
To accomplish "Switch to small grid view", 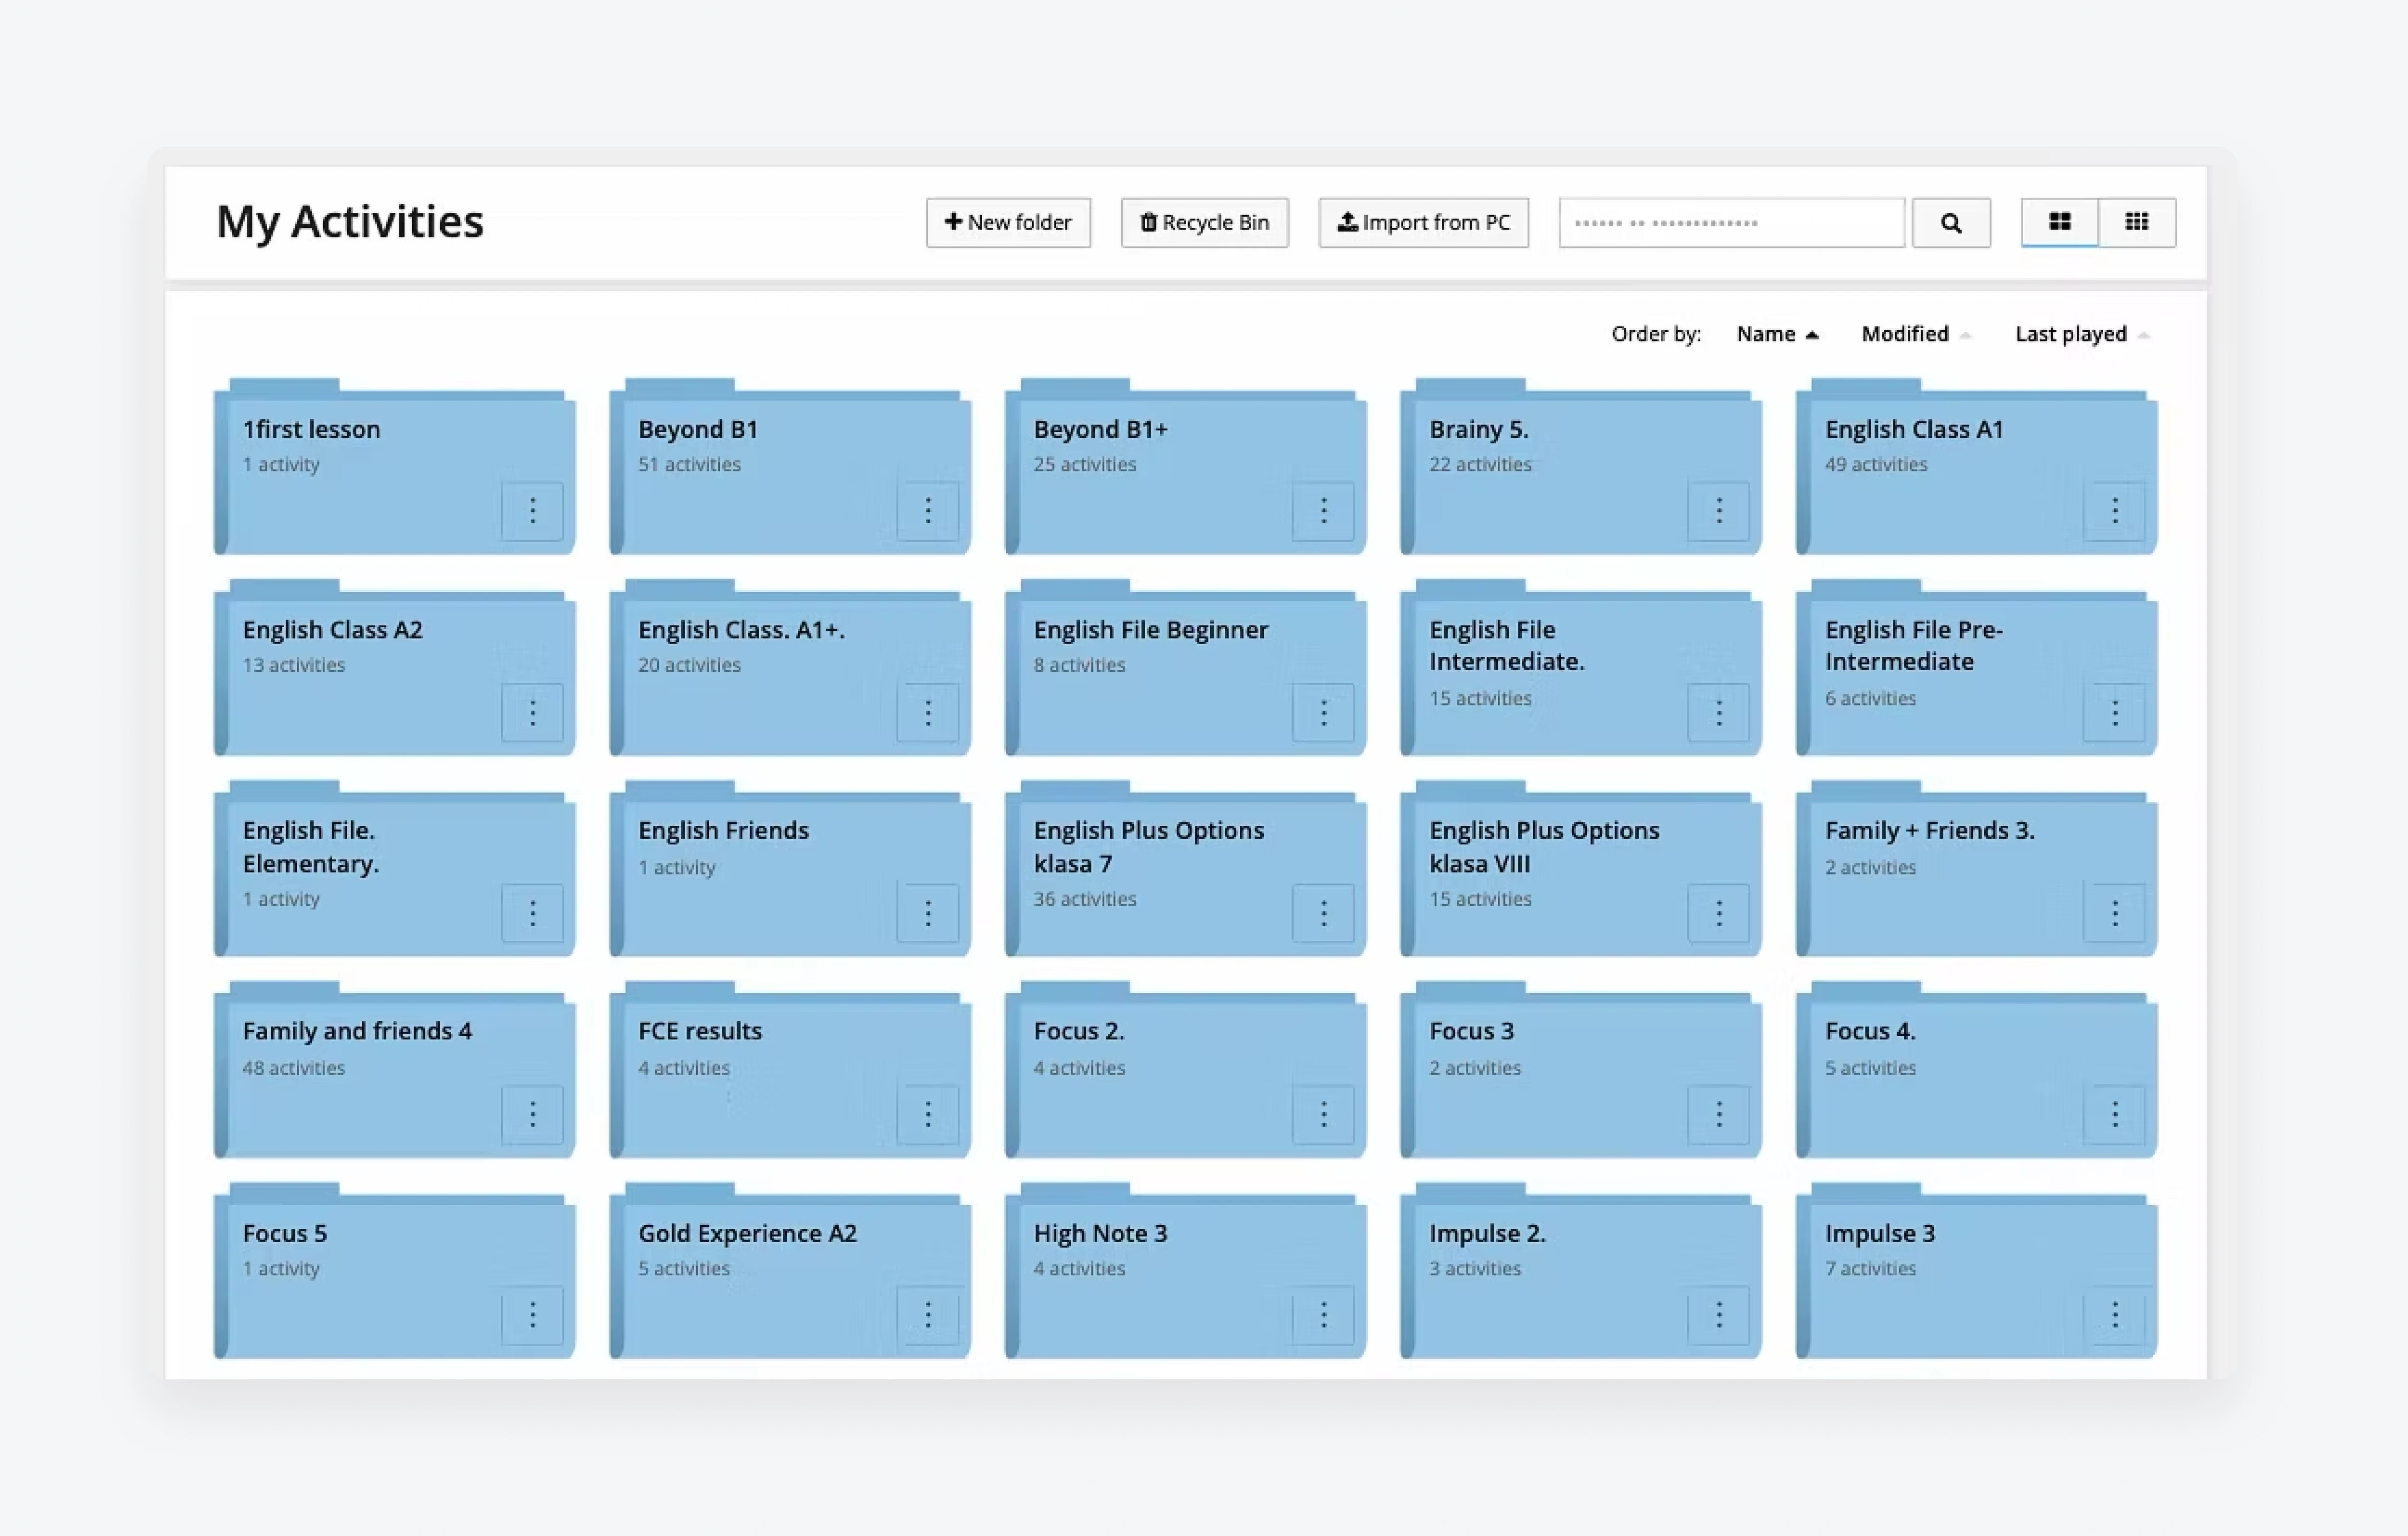I will (x=2136, y=222).
